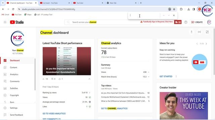Click the address bar URL
This screenshot has height=120, width=215.
pyautogui.click(x=48, y=9)
